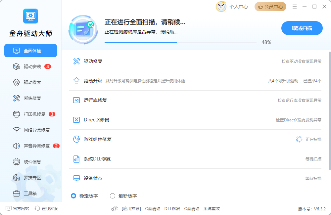
Task: Open the 会员中心 button
Action: pos(270,7)
